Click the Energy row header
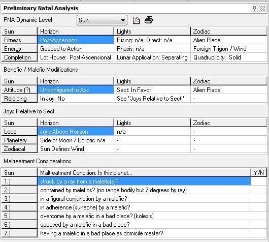269x242 pixels. [19, 49]
